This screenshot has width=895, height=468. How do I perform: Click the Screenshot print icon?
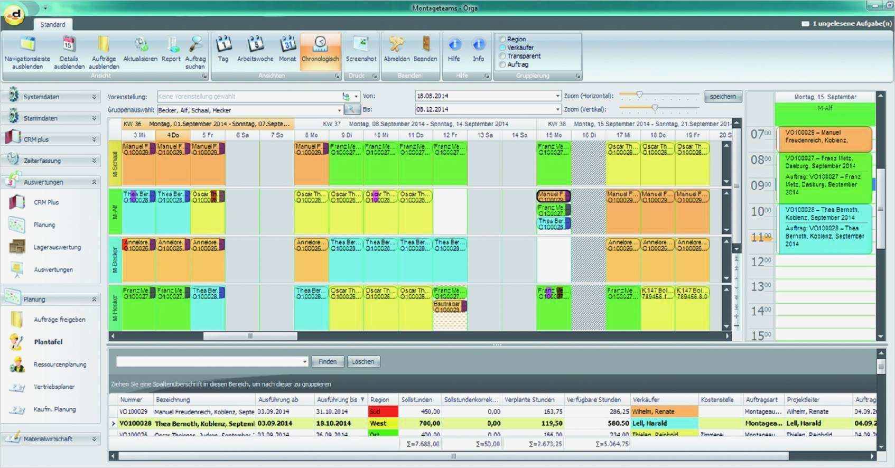(361, 44)
